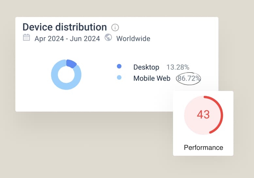This screenshot has height=178, width=254.
Task: Click the Device distribution heading
Action: pos(64,27)
